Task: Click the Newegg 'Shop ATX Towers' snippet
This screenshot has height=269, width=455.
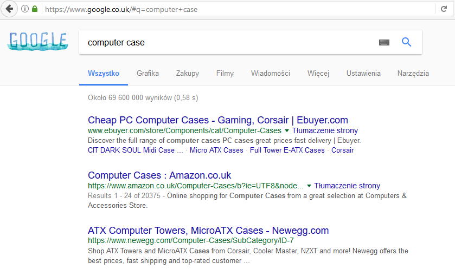Action: coord(248,255)
